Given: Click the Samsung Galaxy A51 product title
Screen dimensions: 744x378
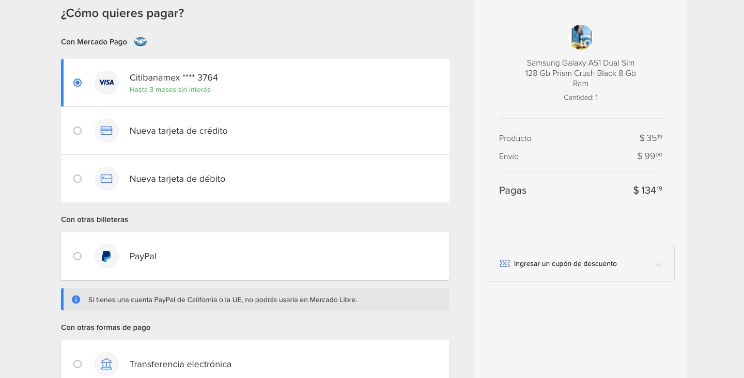Looking at the screenshot, I should coord(581,73).
